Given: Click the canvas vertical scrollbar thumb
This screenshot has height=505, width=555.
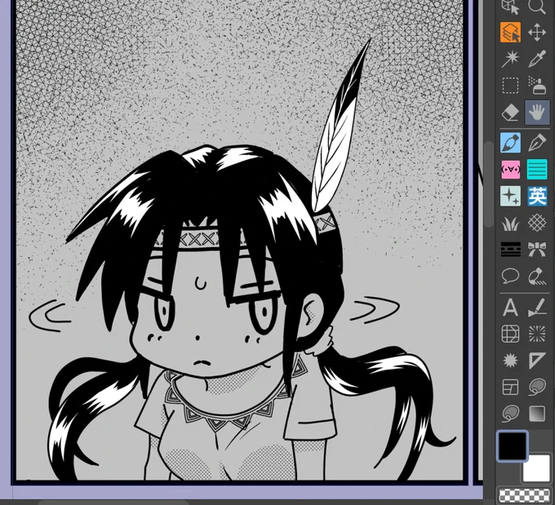Looking at the screenshot, I should coord(489,184).
